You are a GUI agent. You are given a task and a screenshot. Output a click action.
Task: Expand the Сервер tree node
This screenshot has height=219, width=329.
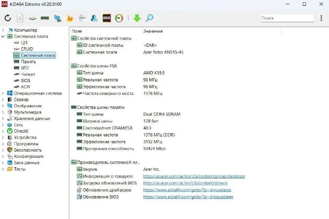click(x=3, y=100)
